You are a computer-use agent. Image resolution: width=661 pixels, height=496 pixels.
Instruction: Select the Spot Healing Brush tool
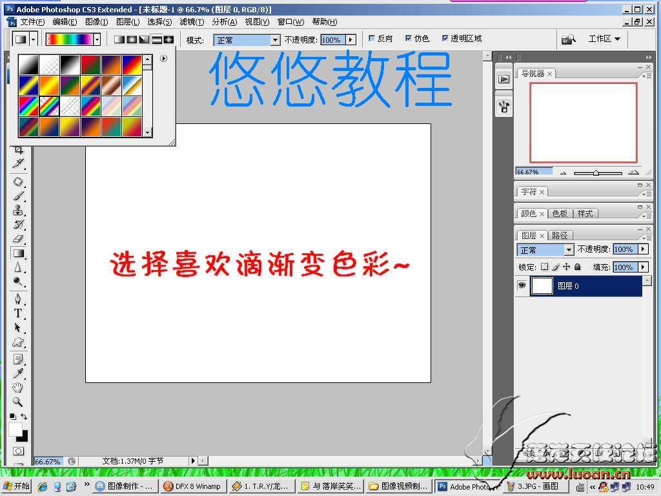(x=18, y=181)
